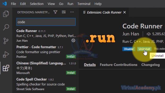Open the Edit menu
This screenshot has width=165, height=93.
[23, 4]
